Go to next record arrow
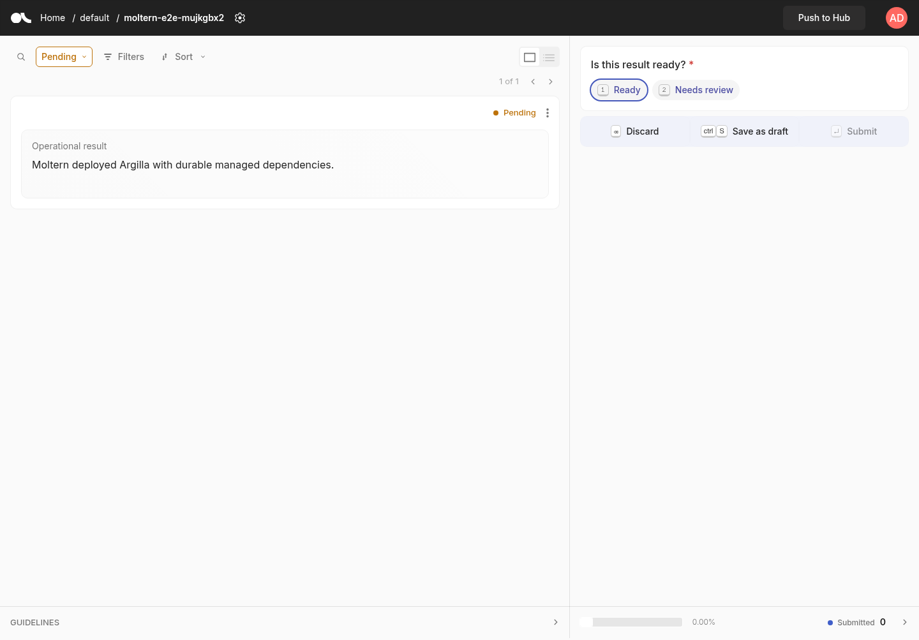Screen dimensions: 919x640 pyautogui.click(x=551, y=82)
